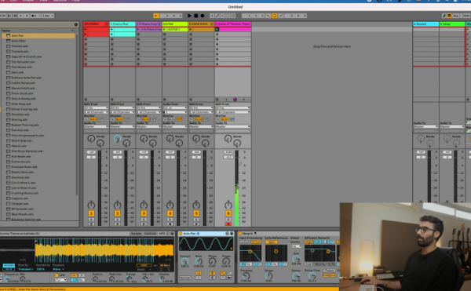Switch to Simpler Sample tab

[x=136, y=234]
